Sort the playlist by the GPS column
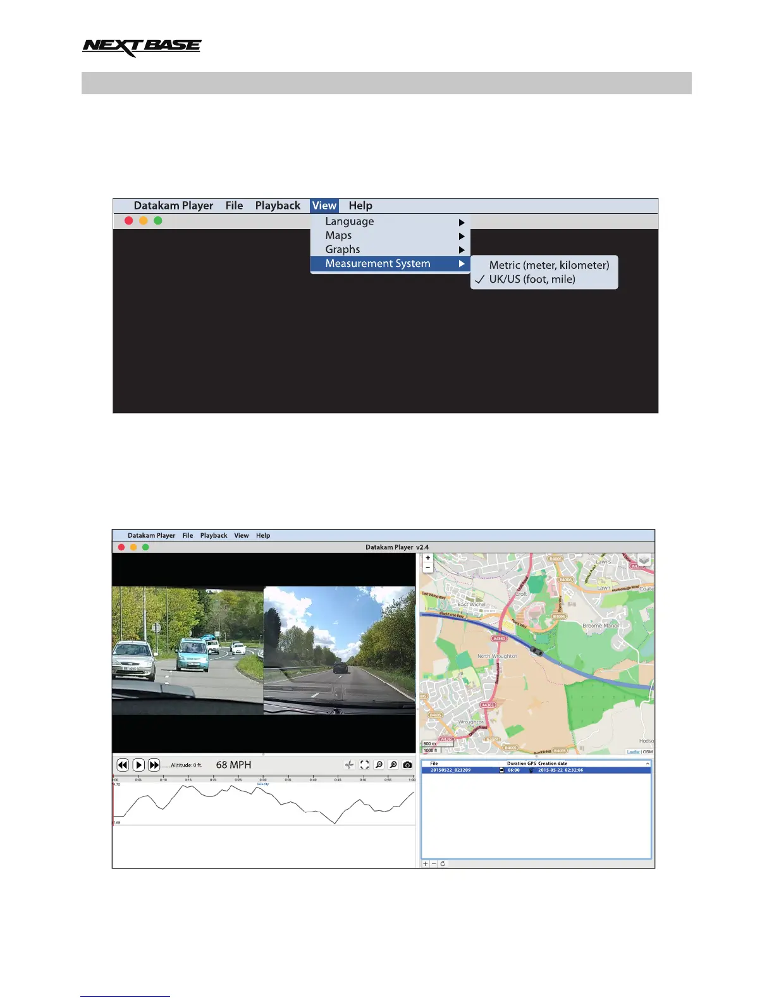774x1002 pixels. 532,764
